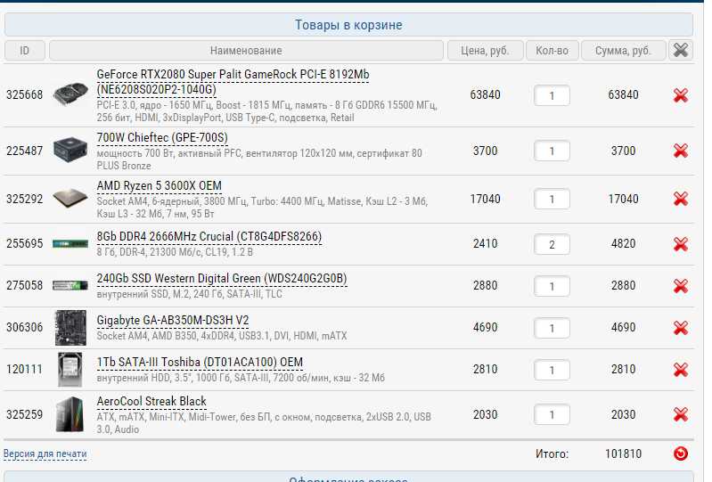
Task: Edit quantity field showing 2 for Crucial RAM
Action: pyautogui.click(x=552, y=244)
